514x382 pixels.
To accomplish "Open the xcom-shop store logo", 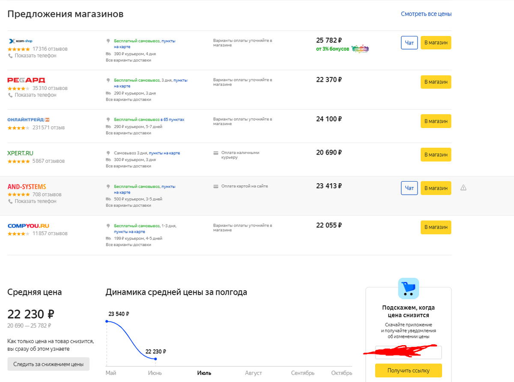I will [21, 41].
